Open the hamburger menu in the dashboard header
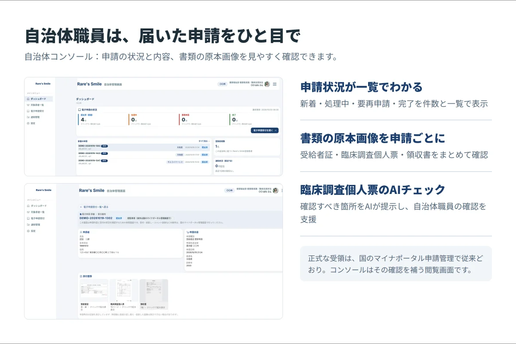Viewport: 516px width, 344px height. tap(275, 84)
